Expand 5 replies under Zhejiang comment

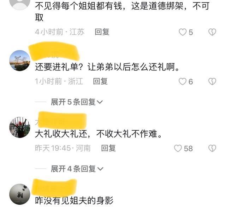pos(77,102)
